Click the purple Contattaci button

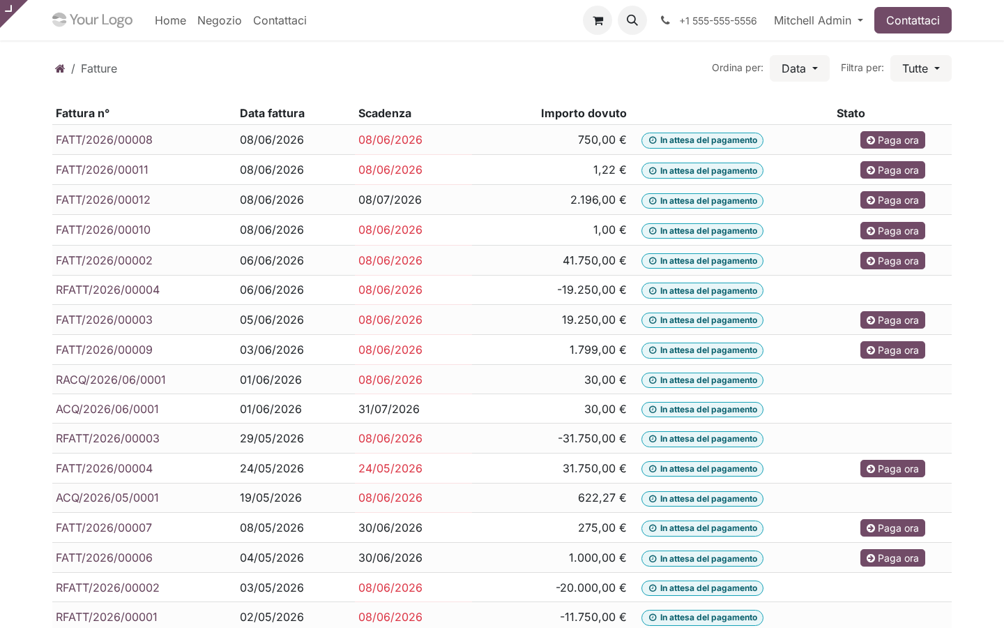(913, 20)
